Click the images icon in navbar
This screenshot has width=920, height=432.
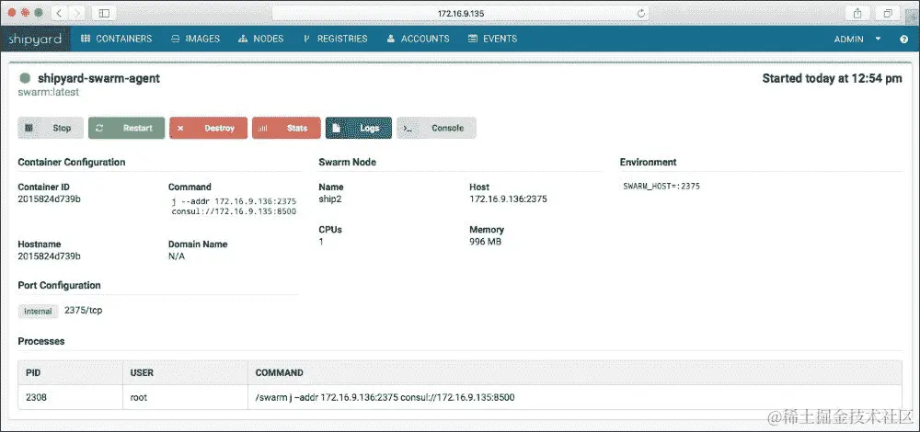[x=176, y=40]
